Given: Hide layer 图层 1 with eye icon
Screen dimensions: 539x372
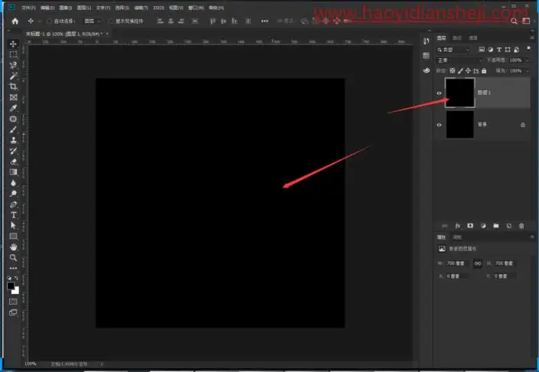Looking at the screenshot, I should [x=439, y=93].
